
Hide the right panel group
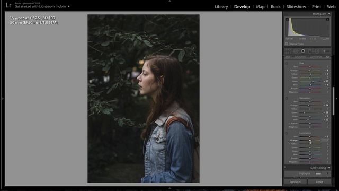pos(336,99)
